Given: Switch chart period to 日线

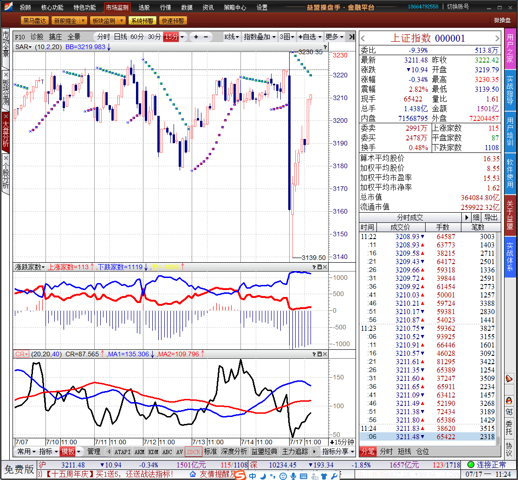Looking at the screenshot, I should click(121, 37).
